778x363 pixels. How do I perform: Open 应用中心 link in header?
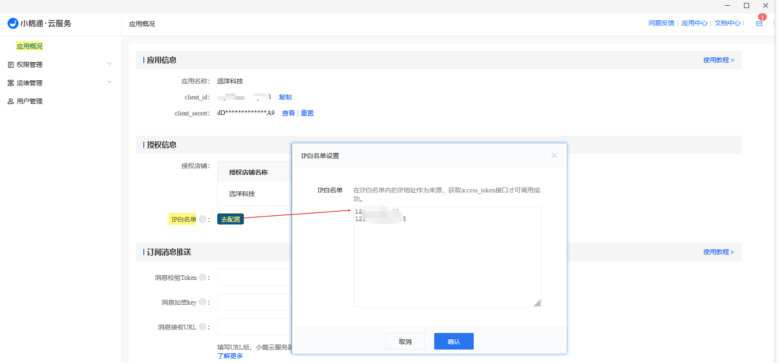tap(694, 23)
